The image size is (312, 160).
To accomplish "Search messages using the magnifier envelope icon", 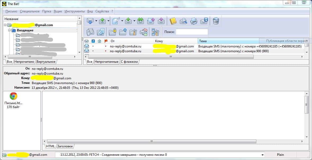I will click(x=183, y=21).
